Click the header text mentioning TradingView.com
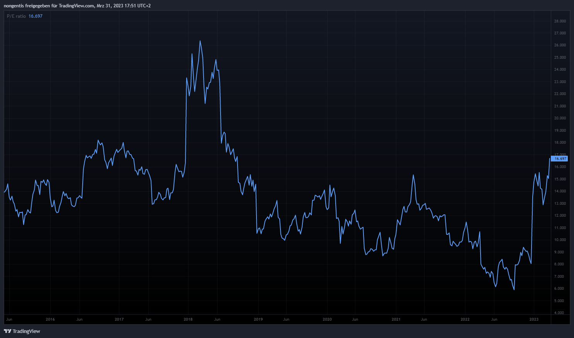The image size is (574, 338). (77, 6)
